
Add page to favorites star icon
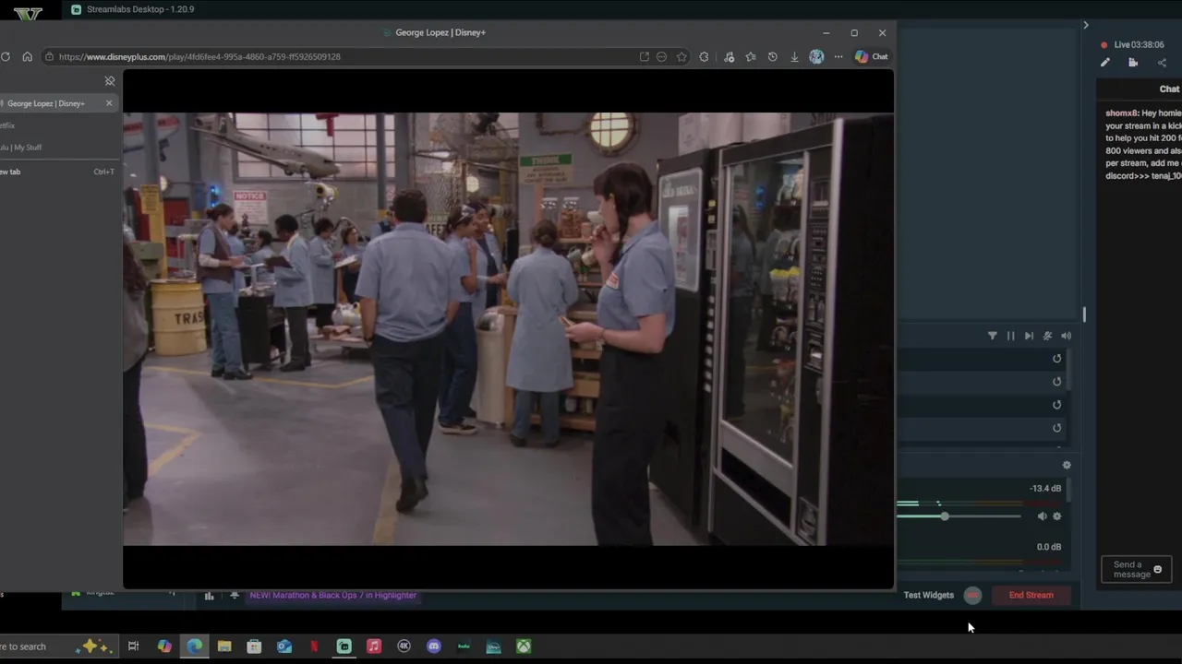pos(681,56)
